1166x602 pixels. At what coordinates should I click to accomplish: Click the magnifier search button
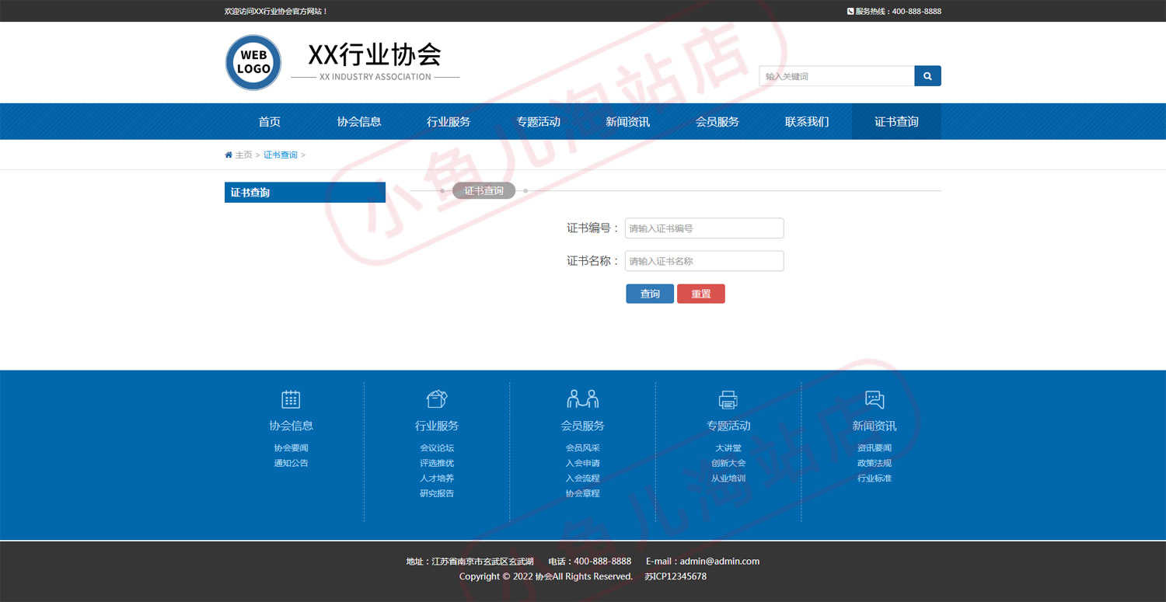(x=927, y=76)
